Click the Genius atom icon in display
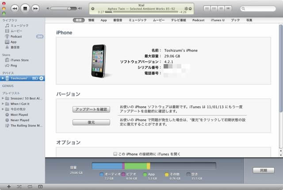283x190 pixels. [x=186, y=9]
